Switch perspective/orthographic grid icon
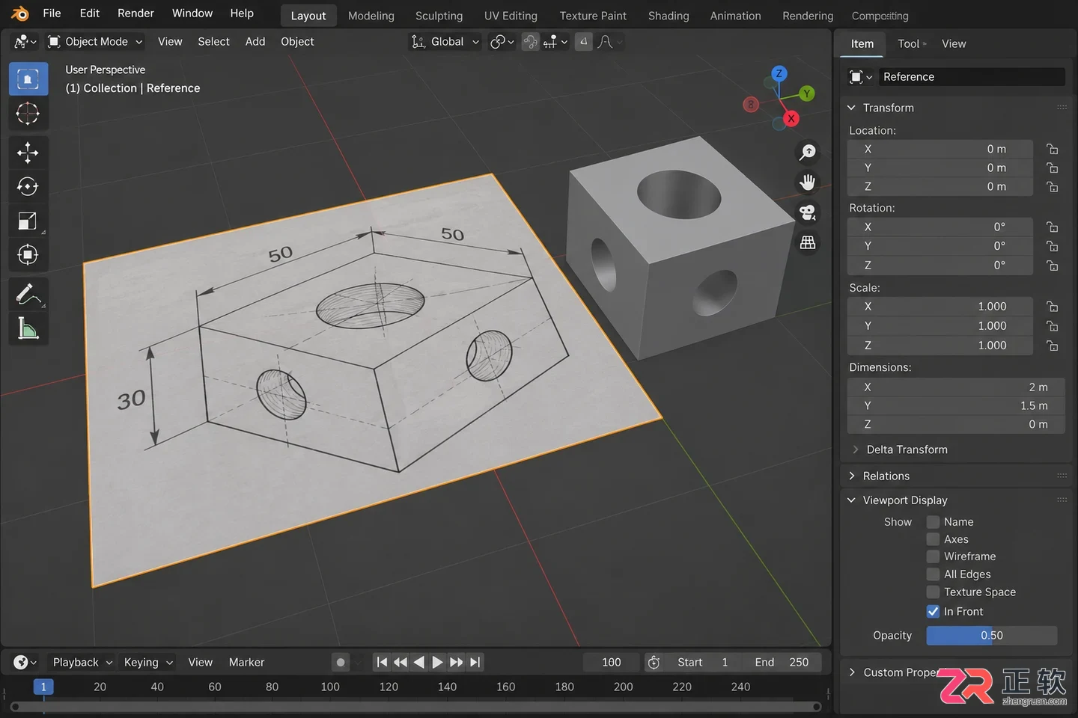 808,242
